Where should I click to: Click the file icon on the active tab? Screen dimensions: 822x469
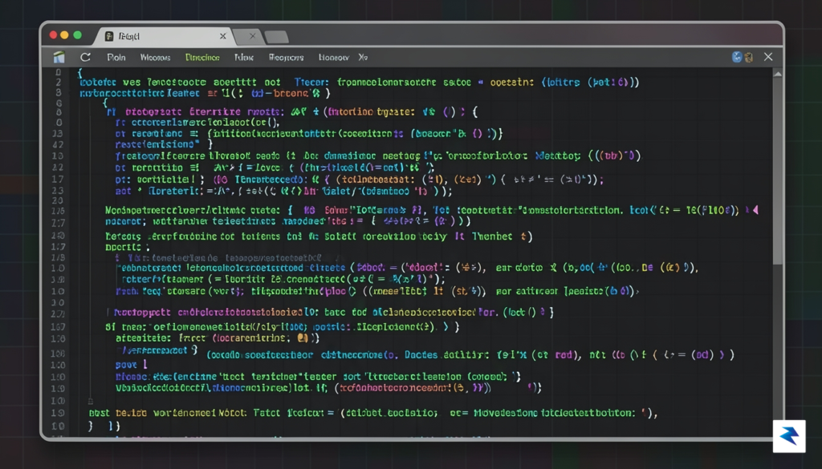109,36
